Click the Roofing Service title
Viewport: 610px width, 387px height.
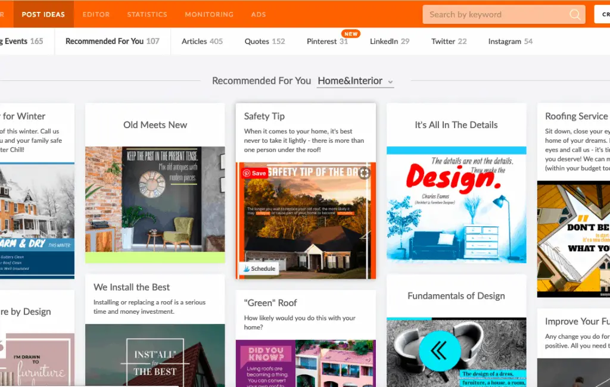point(576,116)
